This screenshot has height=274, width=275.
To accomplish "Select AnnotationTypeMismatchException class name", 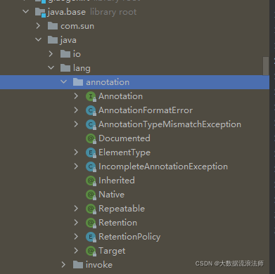I will click(x=170, y=124).
